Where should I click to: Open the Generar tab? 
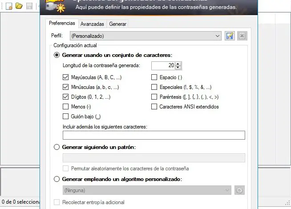coord(117,24)
